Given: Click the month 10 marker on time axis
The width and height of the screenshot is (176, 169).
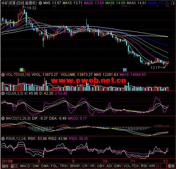Looking at the screenshot, I should click(x=105, y=161).
